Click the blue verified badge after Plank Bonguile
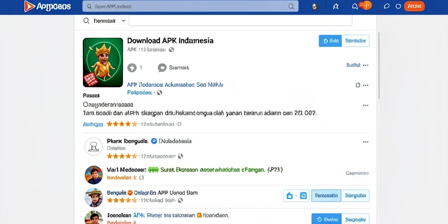 click(154, 141)
